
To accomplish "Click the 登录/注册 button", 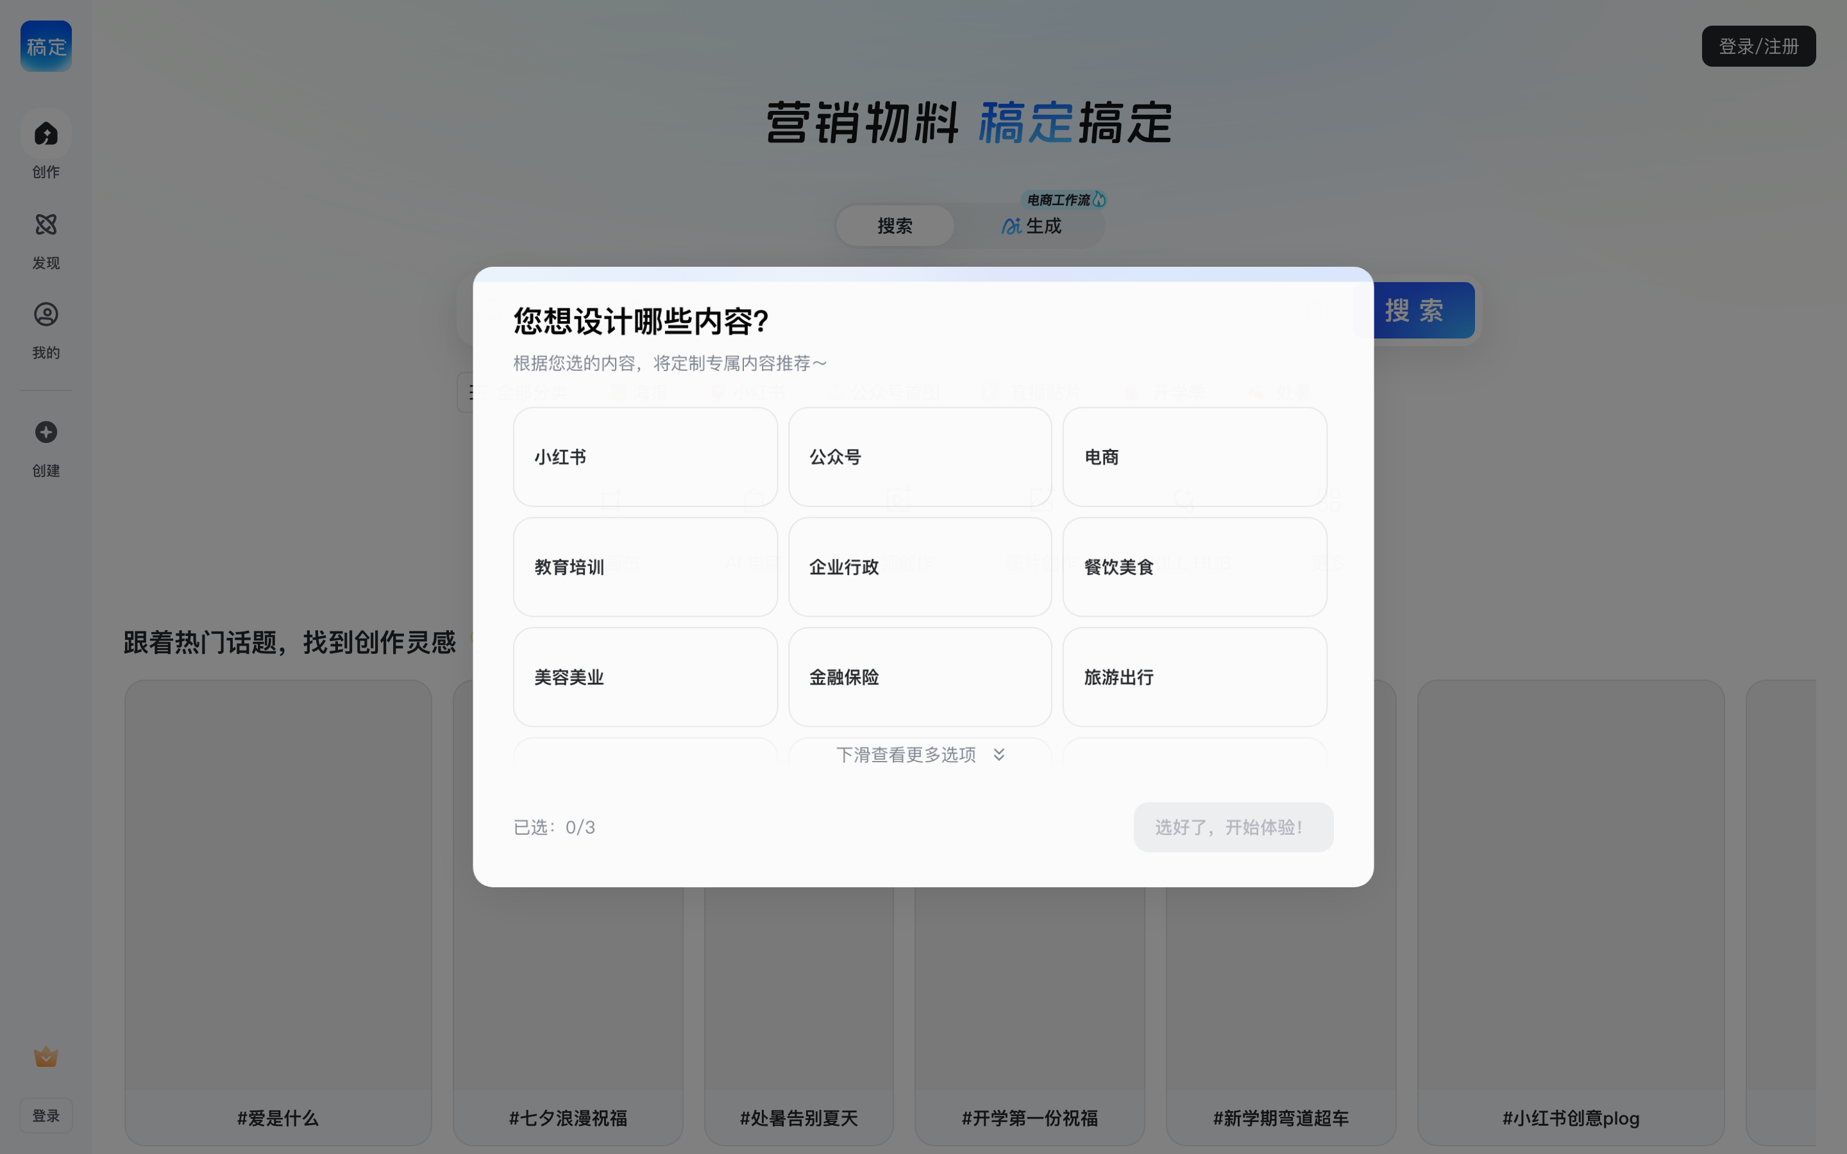I will [1758, 46].
